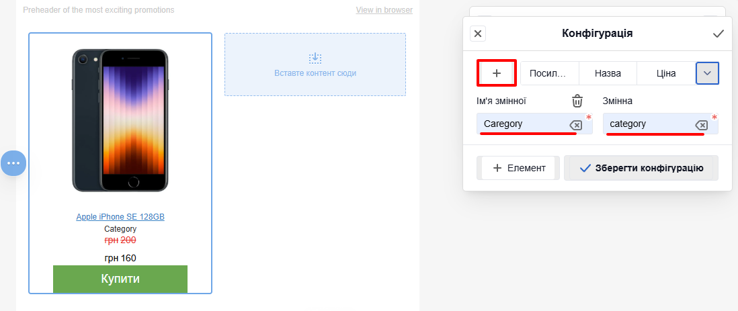Confirm configuration with the checkmark icon

pyautogui.click(x=719, y=34)
